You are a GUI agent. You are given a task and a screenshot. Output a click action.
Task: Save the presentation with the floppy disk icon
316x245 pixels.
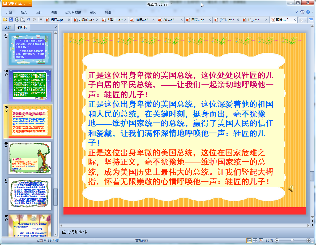tap(11, 20)
